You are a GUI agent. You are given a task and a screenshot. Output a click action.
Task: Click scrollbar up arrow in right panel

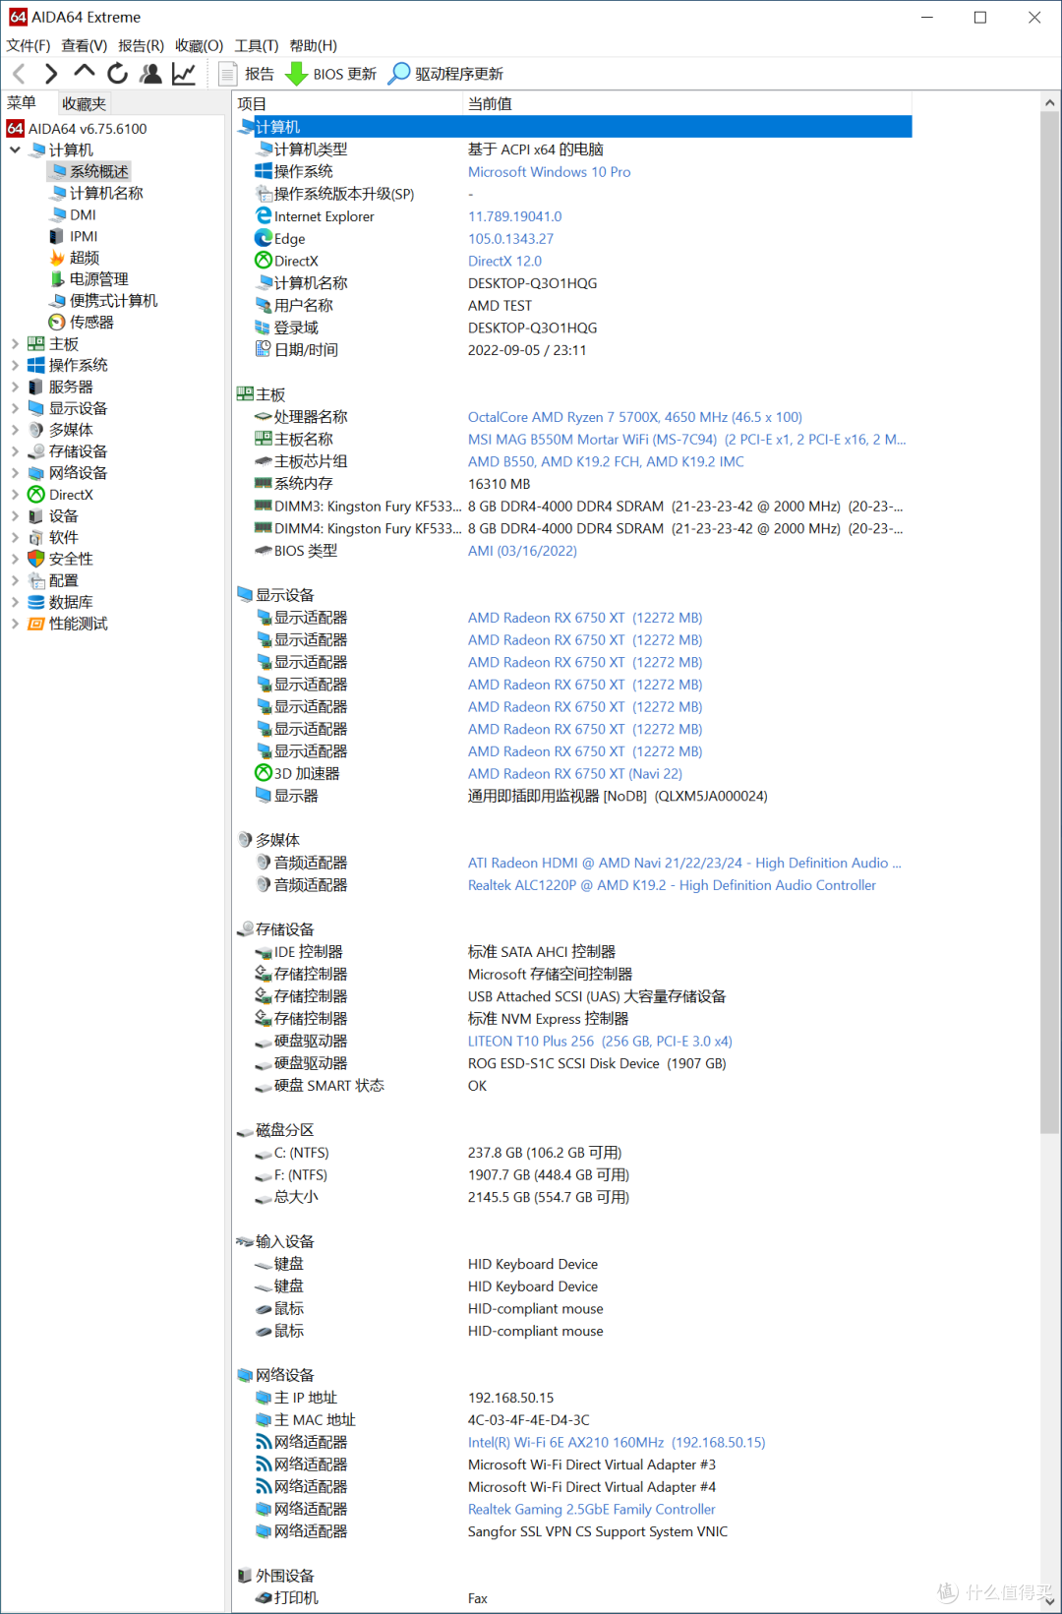(1049, 102)
